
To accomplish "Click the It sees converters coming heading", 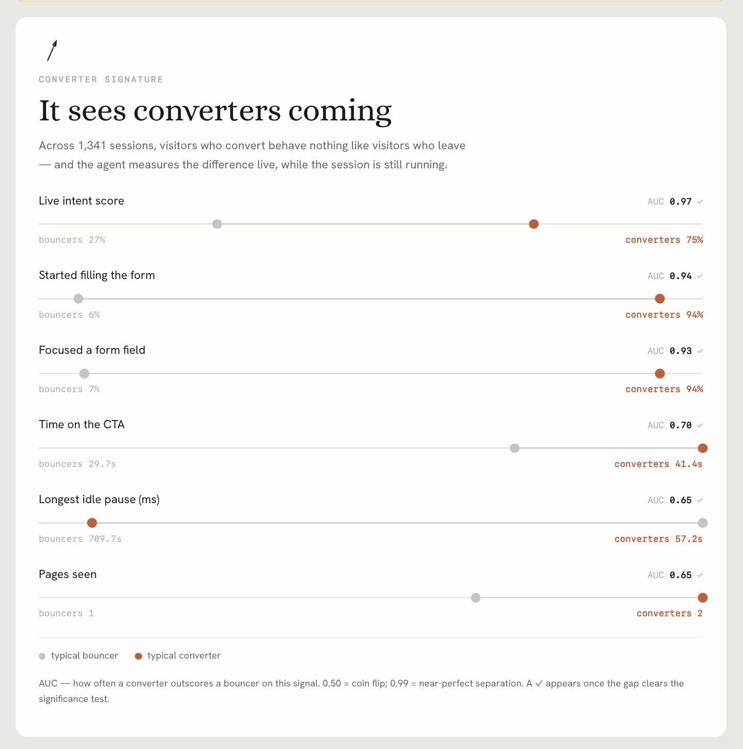I will (215, 111).
